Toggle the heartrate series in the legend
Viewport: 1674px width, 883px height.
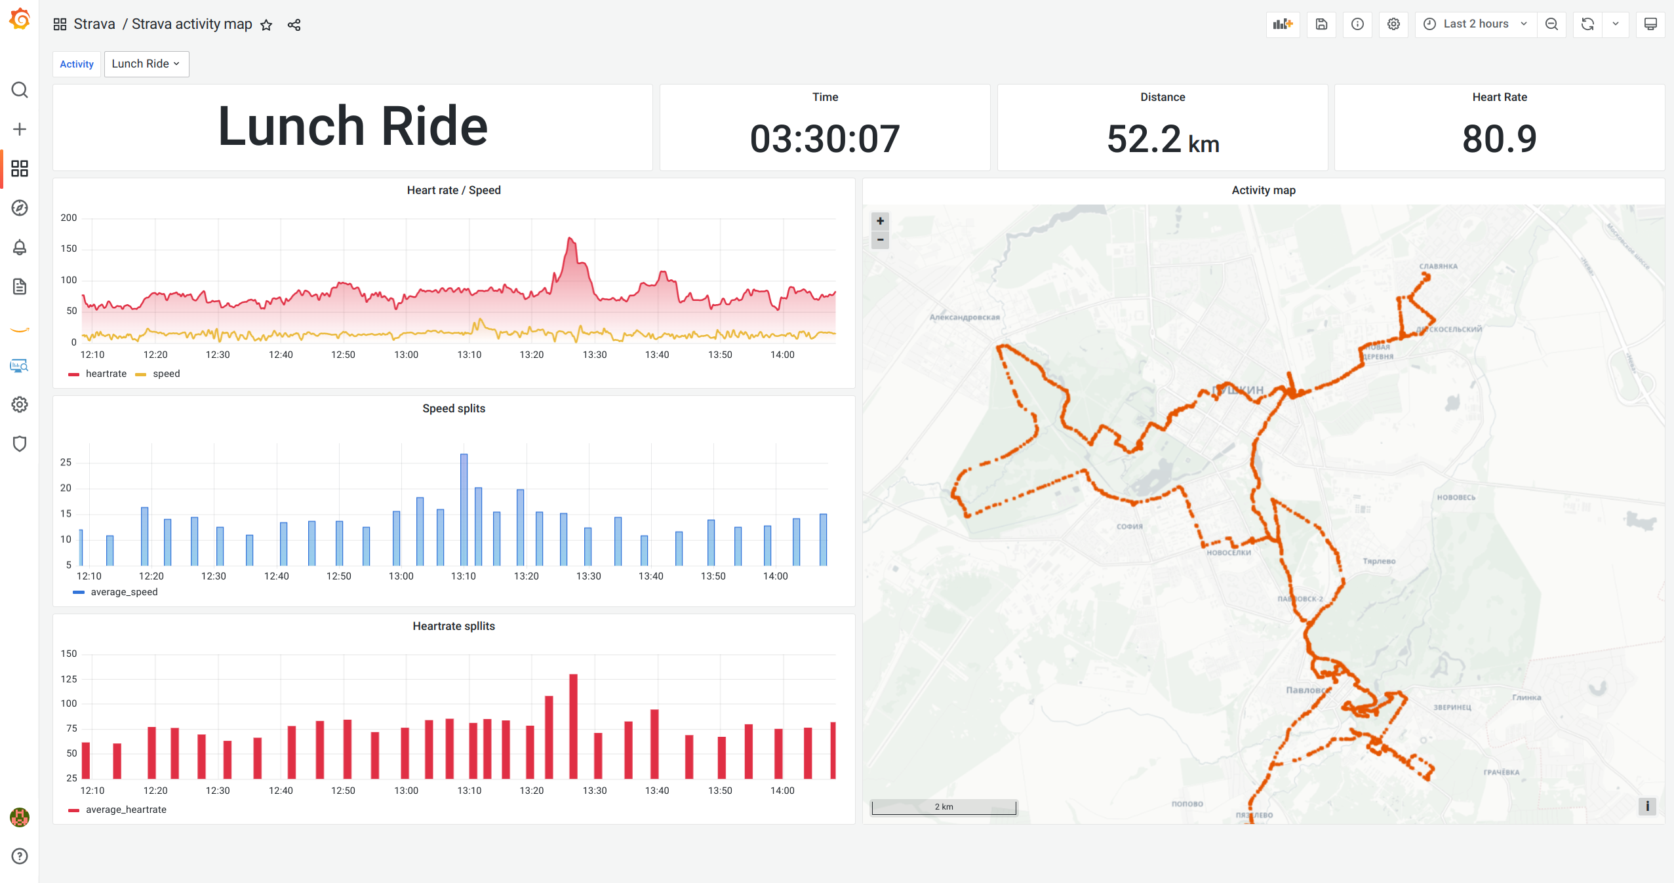[x=106, y=374]
